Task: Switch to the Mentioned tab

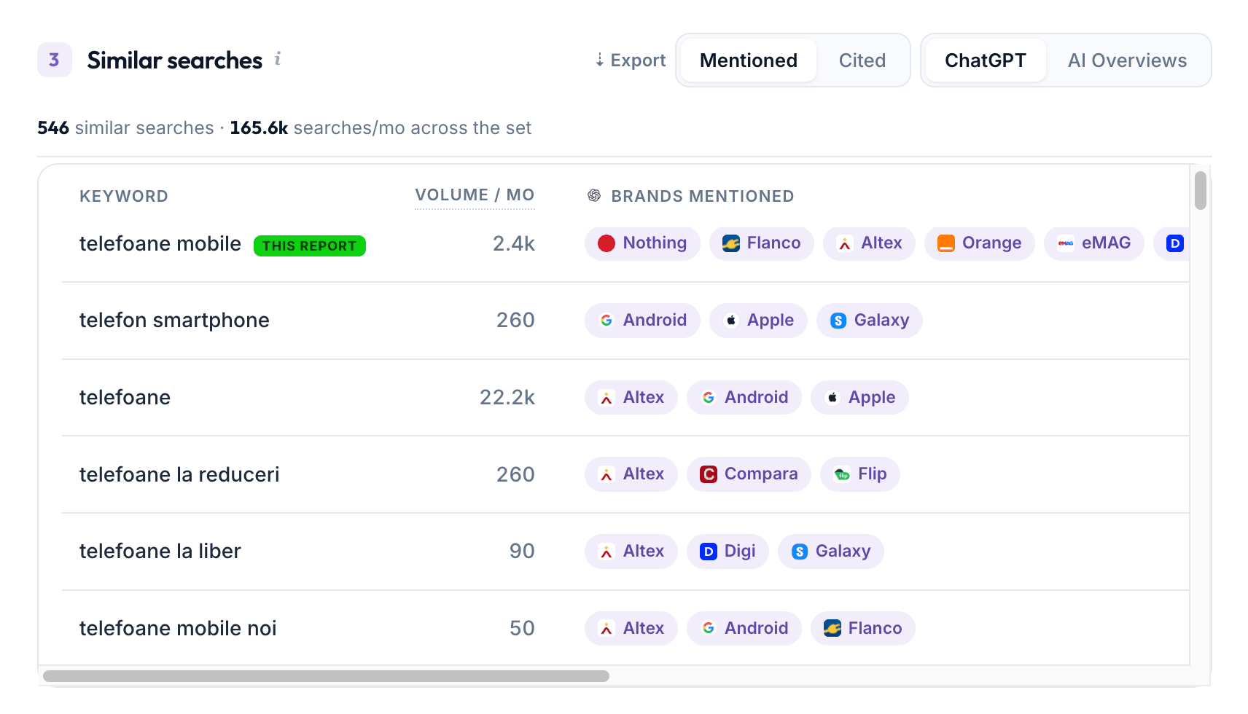Action: pos(749,60)
